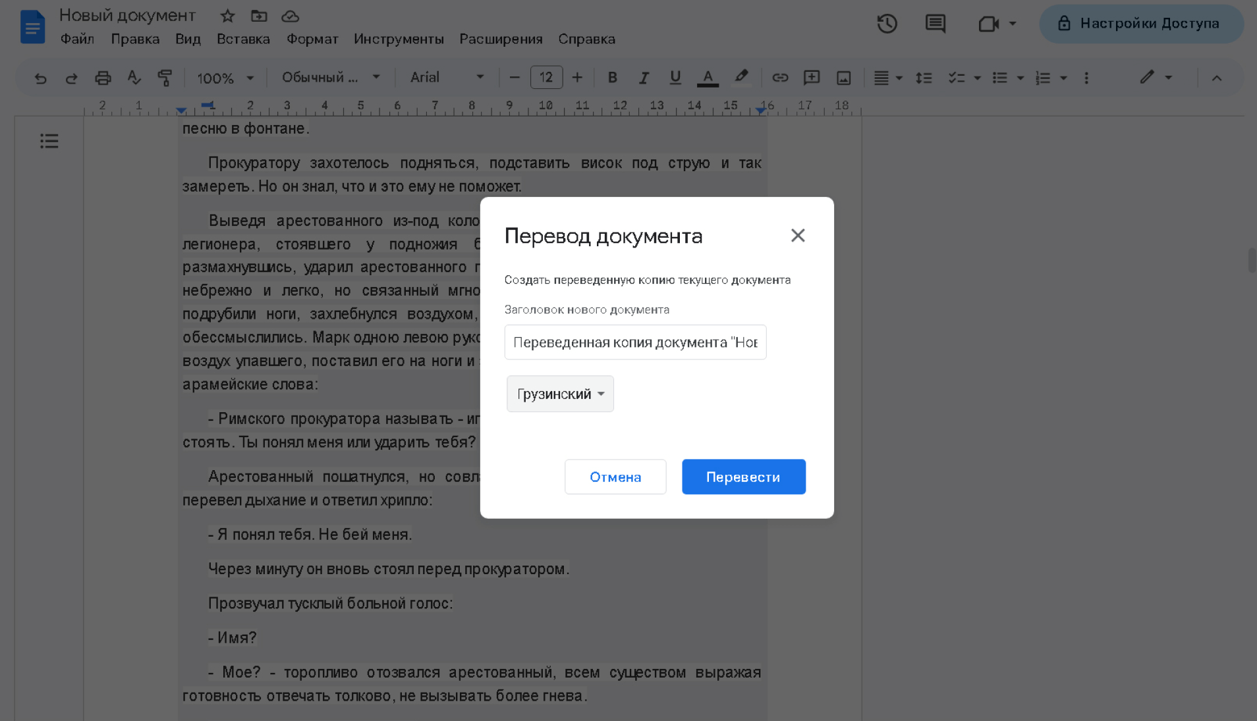The height and width of the screenshot is (721, 1257).
Task: Open the Грузинский language dropdown
Action: pyautogui.click(x=560, y=394)
